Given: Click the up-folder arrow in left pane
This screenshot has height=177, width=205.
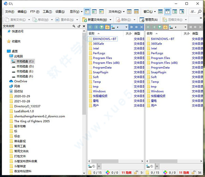Looking at the screenshot, I should [102, 27].
